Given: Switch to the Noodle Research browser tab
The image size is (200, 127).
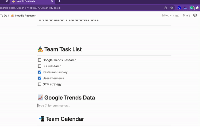Looking at the screenshot, I should (33, 1).
